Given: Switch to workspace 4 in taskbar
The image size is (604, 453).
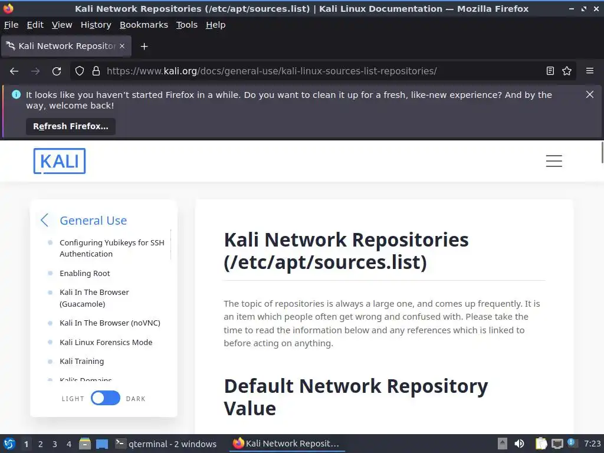Looking at the screenshot, I should pos(69,444).
